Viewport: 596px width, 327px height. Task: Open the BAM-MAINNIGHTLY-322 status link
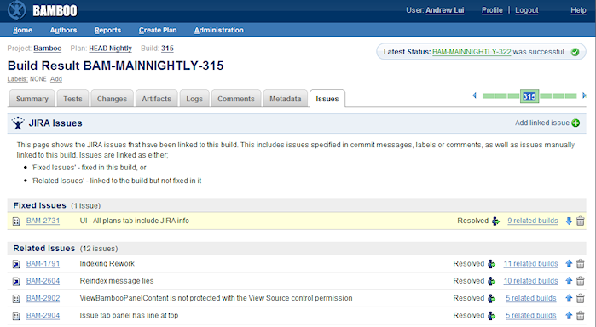coord(472,52)
